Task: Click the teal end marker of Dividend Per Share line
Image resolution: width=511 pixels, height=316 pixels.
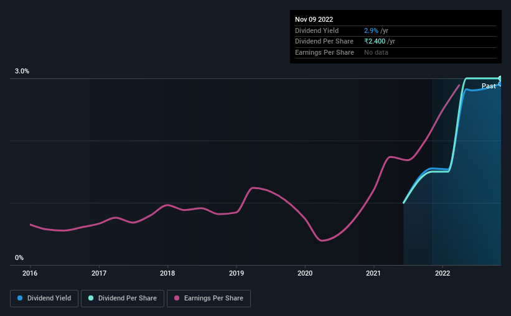Action: [500, 78]
